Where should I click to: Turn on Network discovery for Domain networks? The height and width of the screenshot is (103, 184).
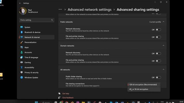(158, 54)
